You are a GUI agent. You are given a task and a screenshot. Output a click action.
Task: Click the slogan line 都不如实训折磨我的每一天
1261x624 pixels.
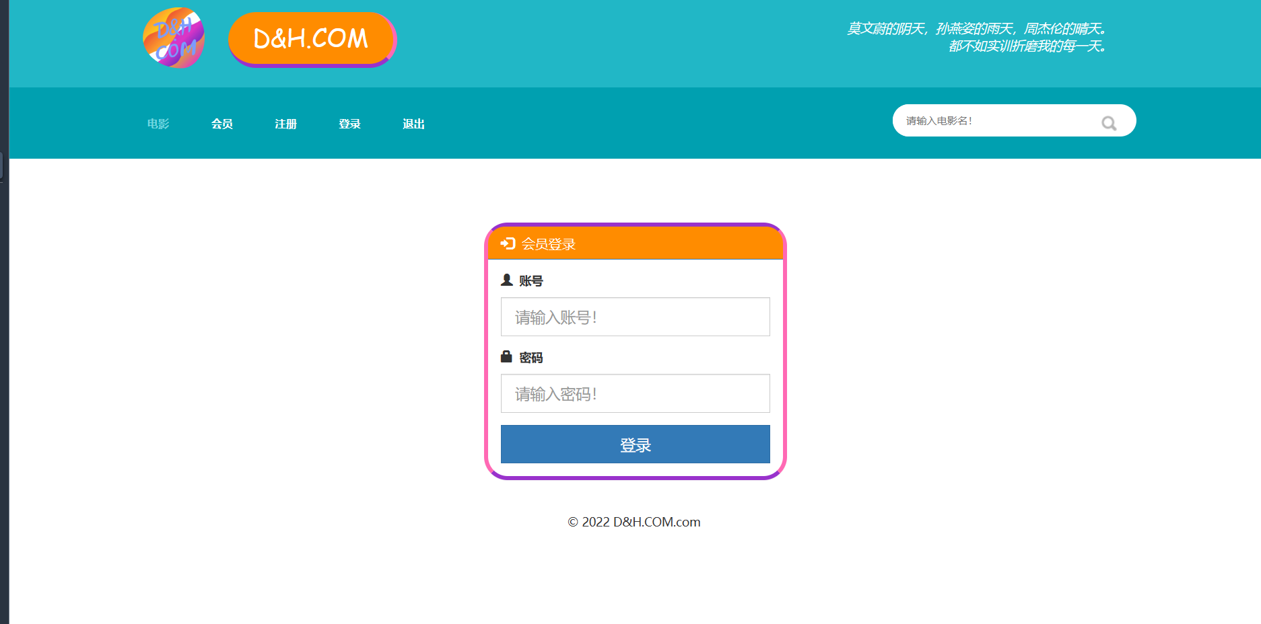click(1028, 46)
